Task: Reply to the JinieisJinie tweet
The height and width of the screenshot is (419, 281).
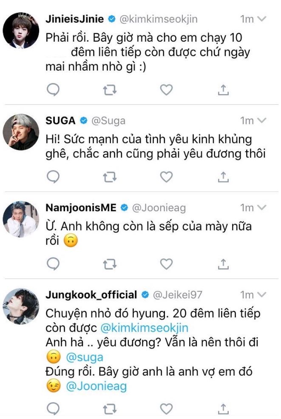Action: point(53,89)
